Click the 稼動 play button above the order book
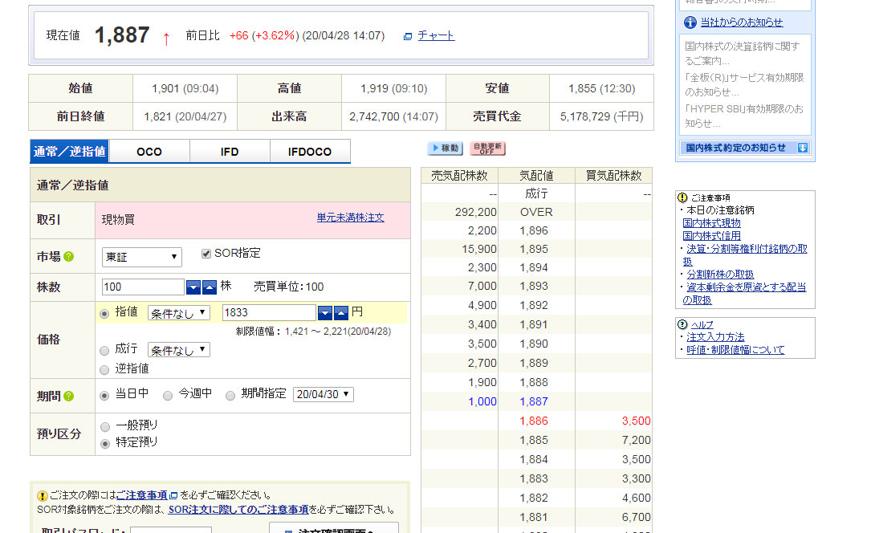Viewport: 871px width, 533px height. tap(446, 149)
